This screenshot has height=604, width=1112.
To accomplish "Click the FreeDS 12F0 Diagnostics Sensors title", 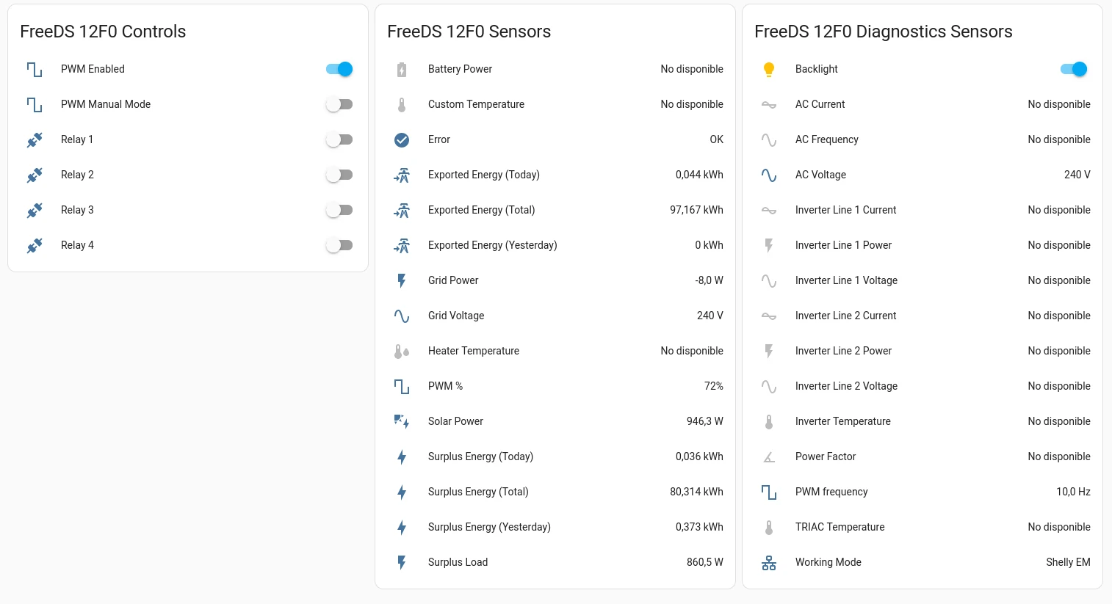I will click(884, 32).
